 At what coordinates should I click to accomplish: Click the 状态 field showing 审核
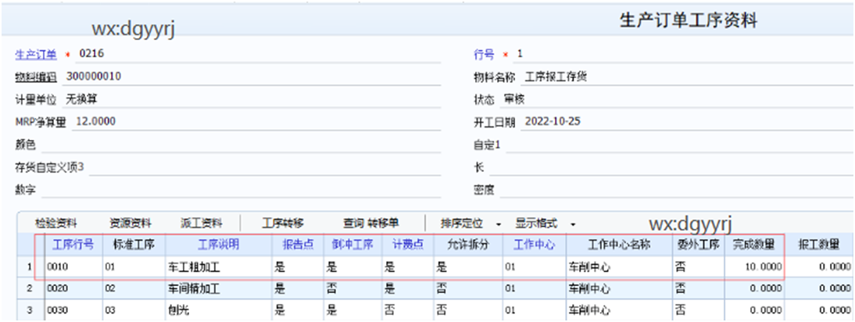(677, 100)
